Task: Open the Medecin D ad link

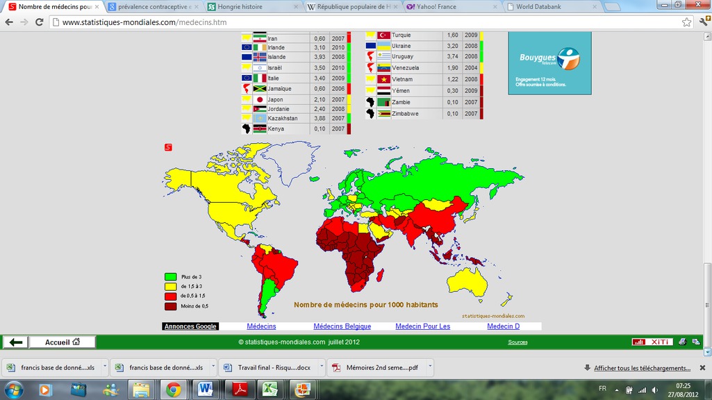Action: click(503, 326)
